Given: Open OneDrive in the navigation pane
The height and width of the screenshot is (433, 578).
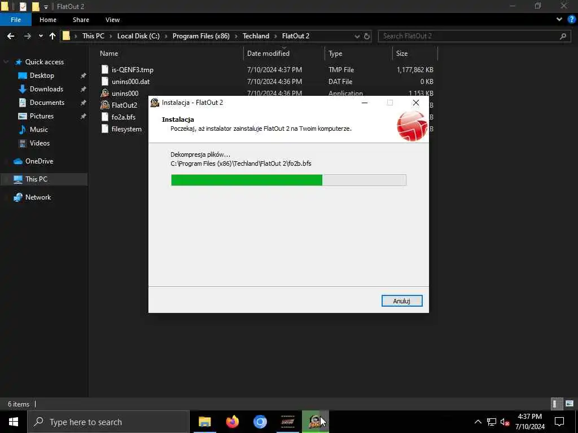Looking at the screenshot, I should (x=39, y=161).
